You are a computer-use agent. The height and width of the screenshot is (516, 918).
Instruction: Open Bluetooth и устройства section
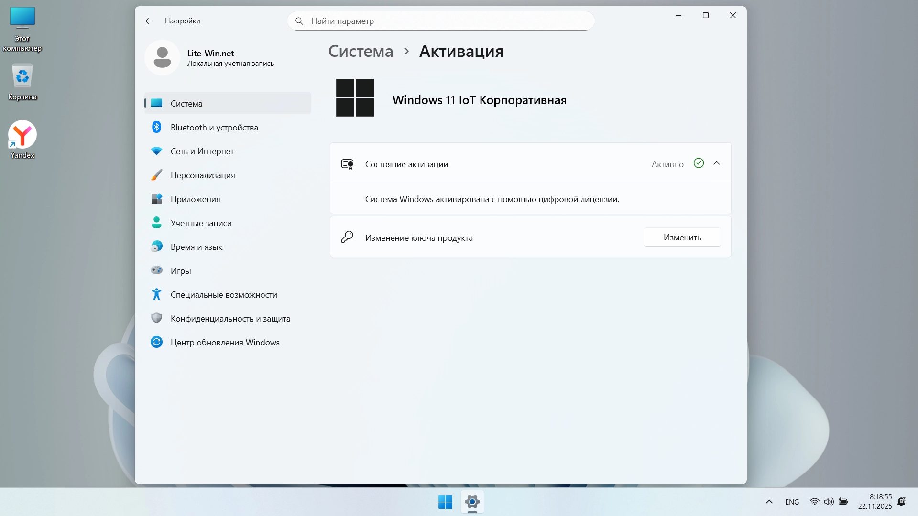click(214, 128)
